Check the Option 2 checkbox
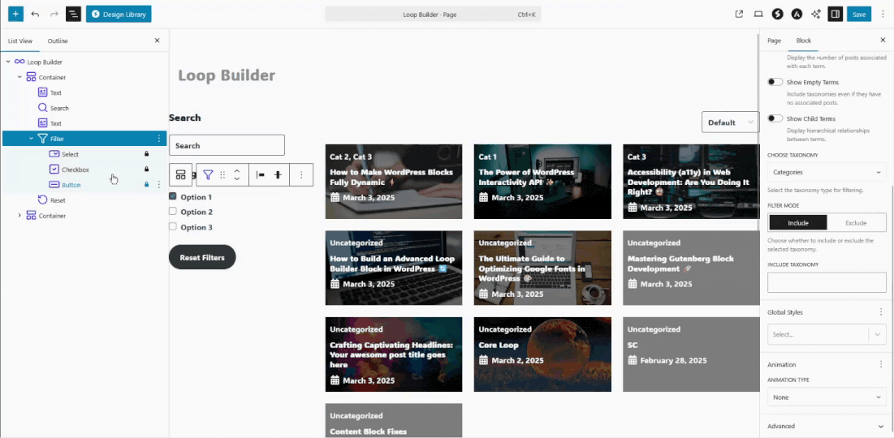The width and height of the screenshot is (894, 438). (x=173, y=212)
